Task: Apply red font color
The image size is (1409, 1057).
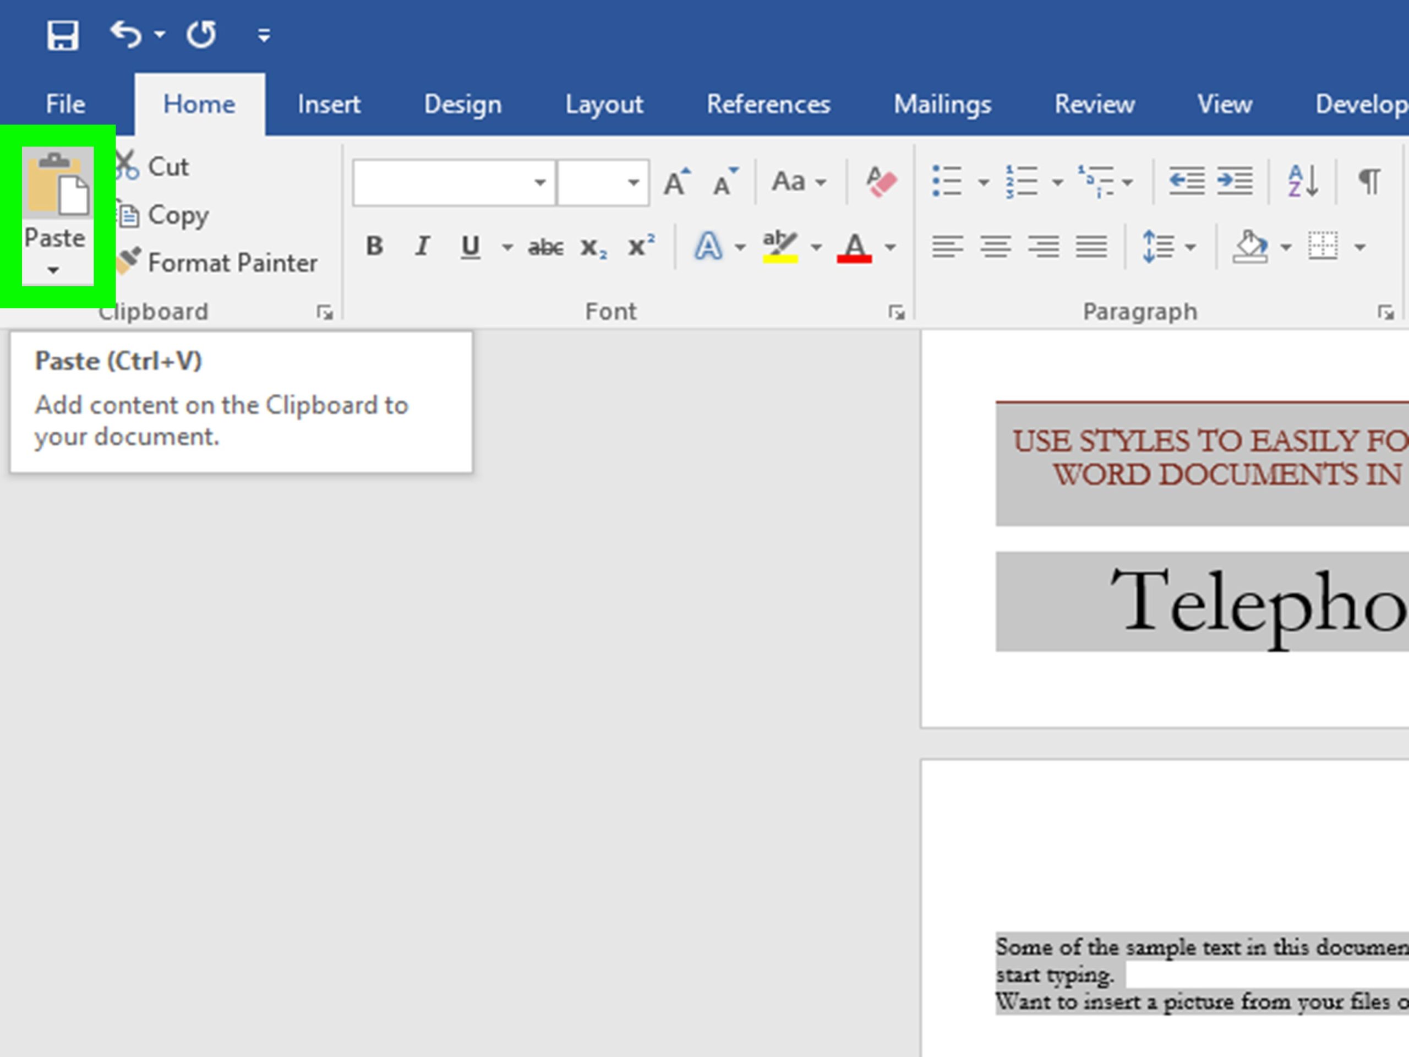Action: (854, 247)
